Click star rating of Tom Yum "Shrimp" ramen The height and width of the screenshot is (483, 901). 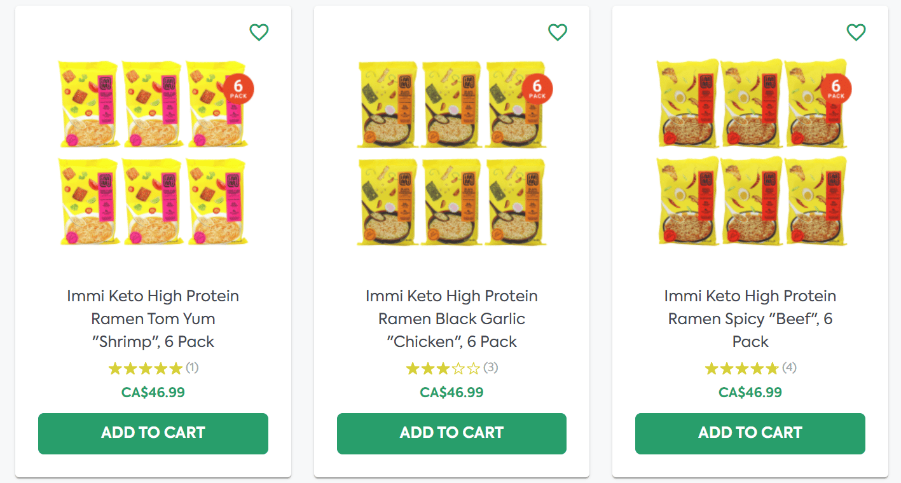tap(146, 369)
